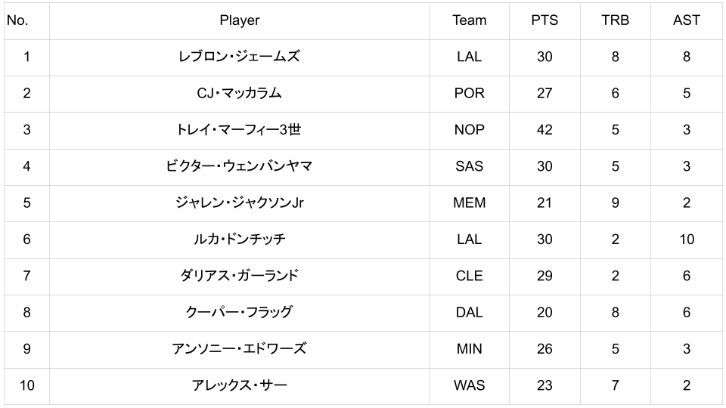Click the player name ルカ・ドンチッチ
The height and width of the screenshot is (408, 726).
pos(239,240)
